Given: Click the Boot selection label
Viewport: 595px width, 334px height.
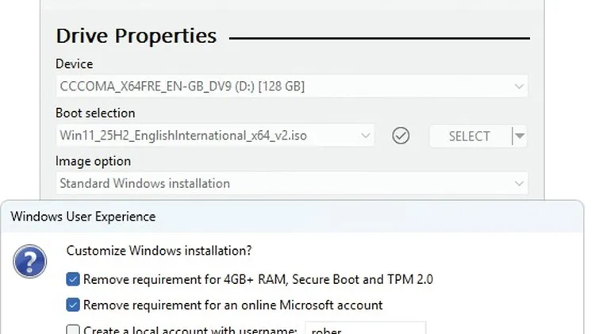Looking at the screenshot, I should (95, 113).
